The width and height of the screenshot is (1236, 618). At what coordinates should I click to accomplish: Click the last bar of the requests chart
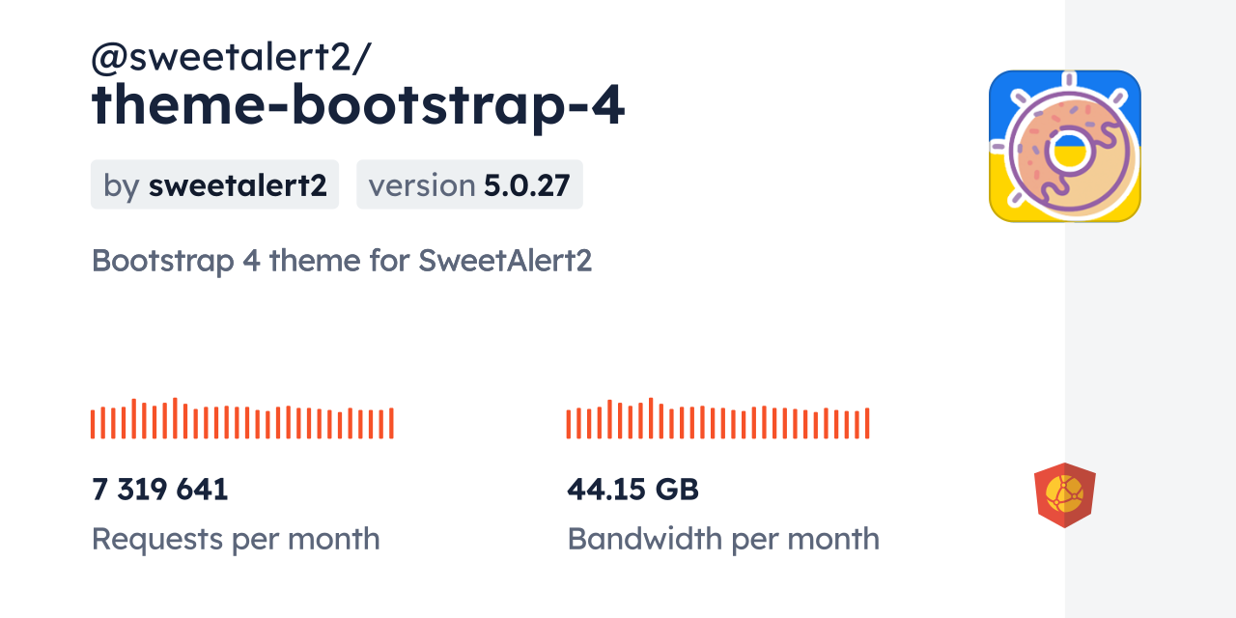pyautogui.click(x=391, y=423)
